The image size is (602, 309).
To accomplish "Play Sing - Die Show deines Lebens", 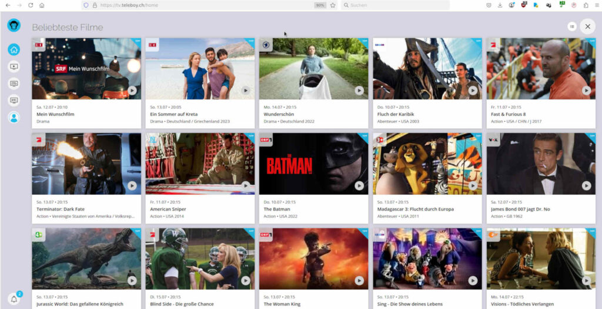I will click(x=473, y=281).
